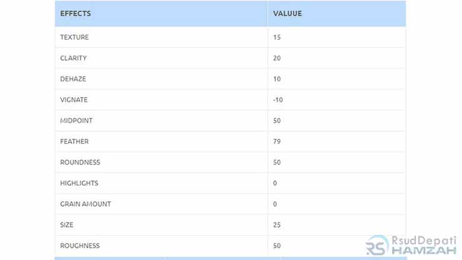
Task: Click the Texture value 15
Action: 277,37
